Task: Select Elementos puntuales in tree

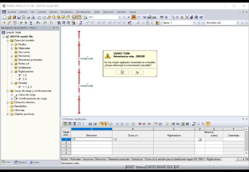Action: point(30,60)
